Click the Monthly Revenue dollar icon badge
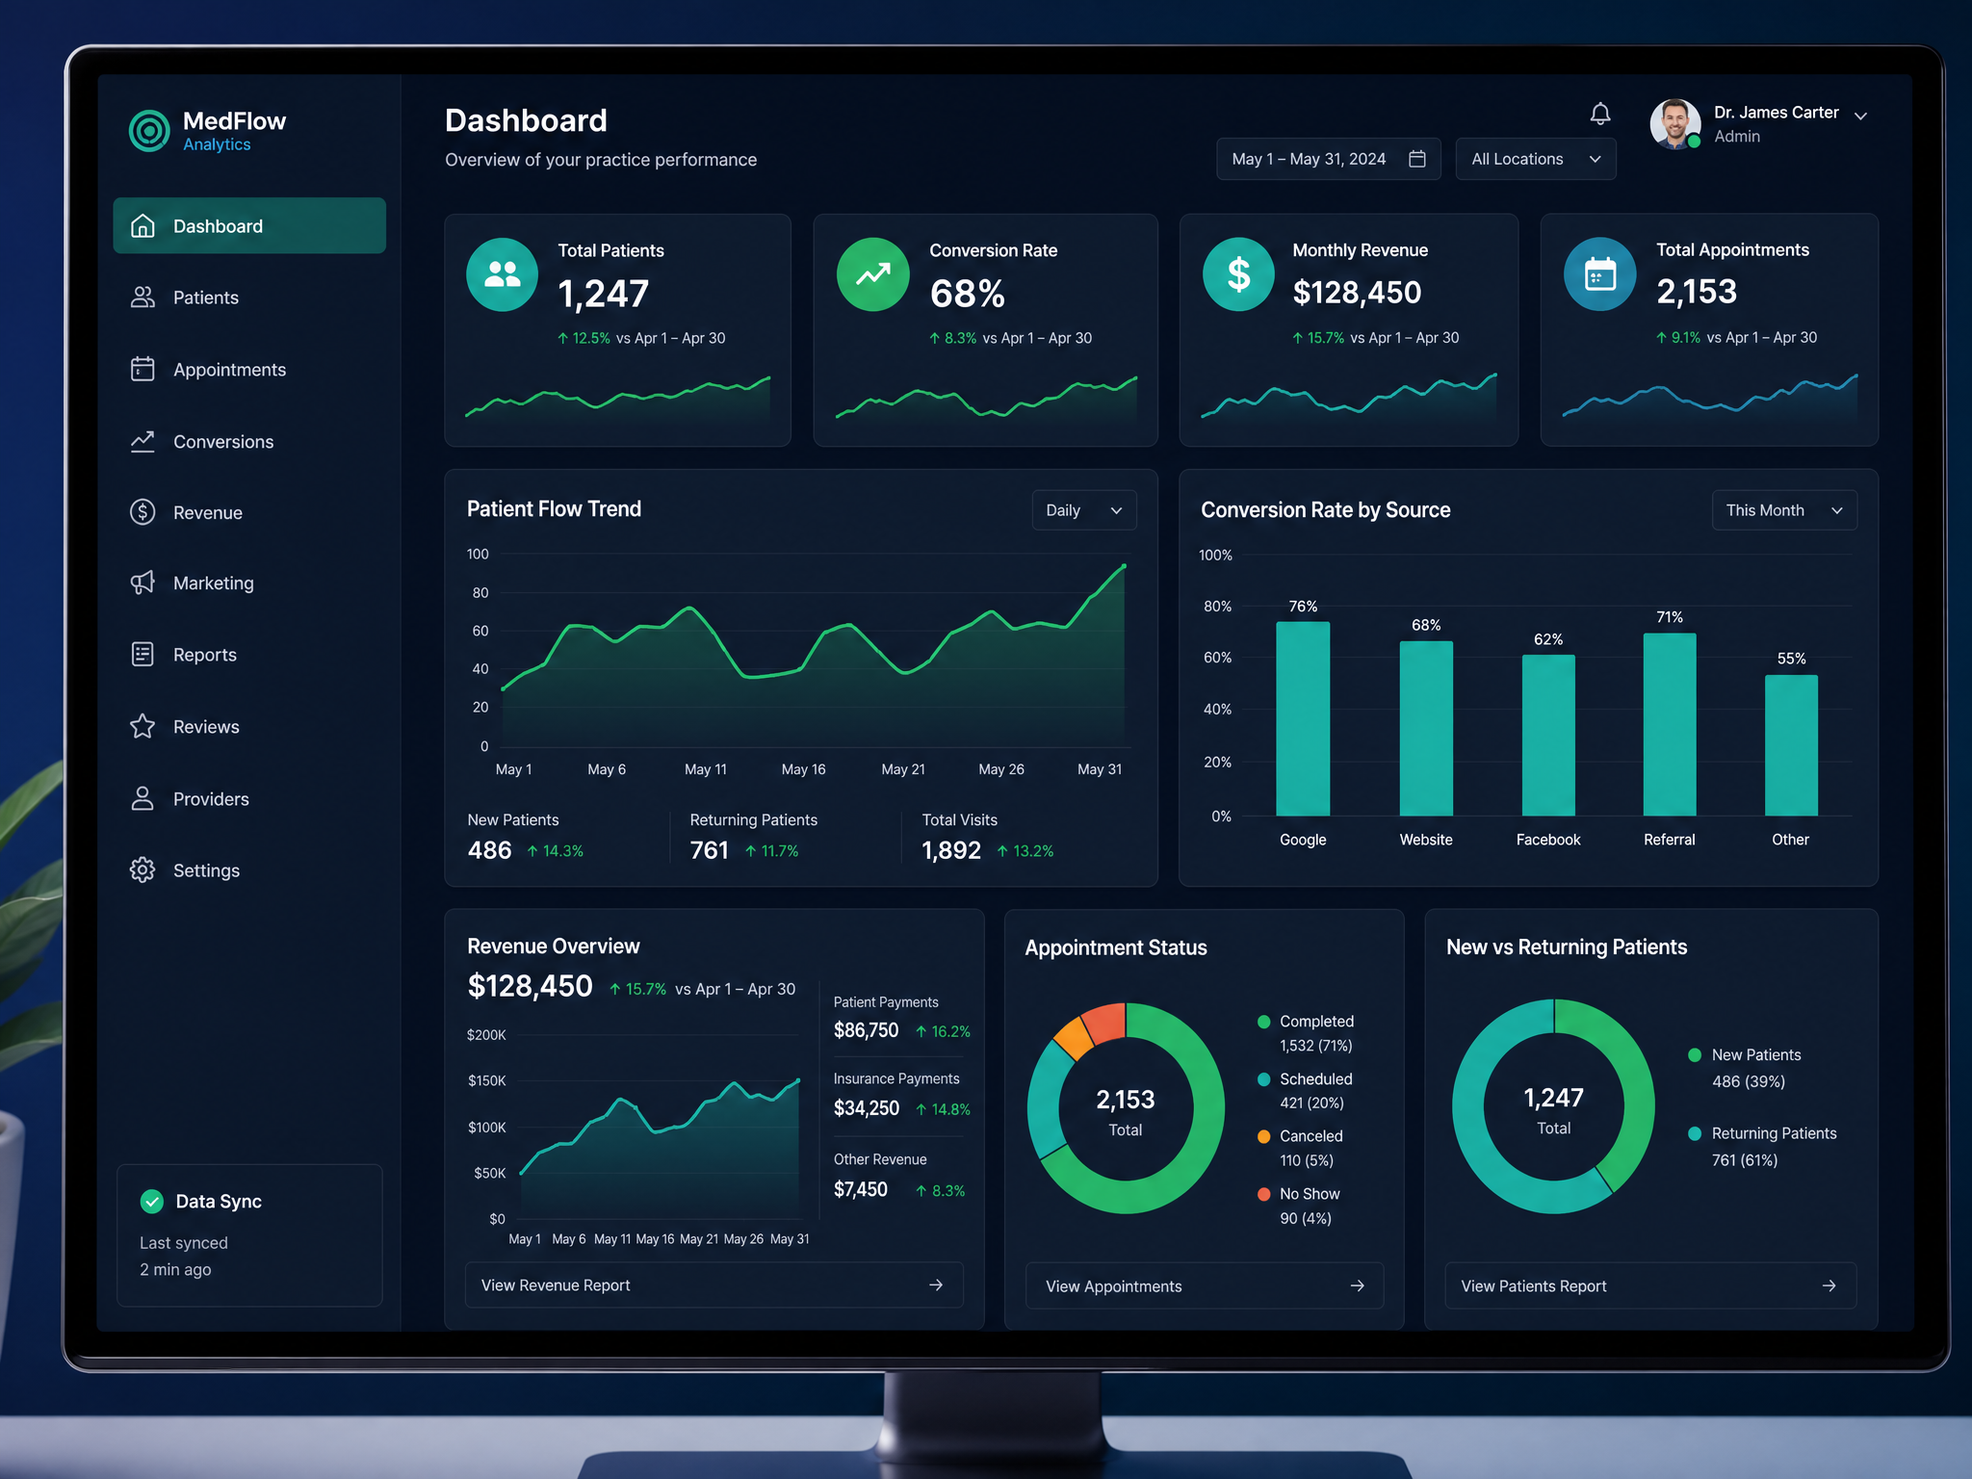The width and height of the screenshot is (1972, 1479). pyautogui.click(x=1238, y=274)
